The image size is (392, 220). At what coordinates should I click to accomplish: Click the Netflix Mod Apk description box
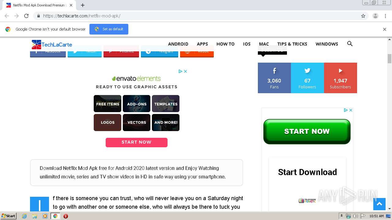(x=137, y=173)
